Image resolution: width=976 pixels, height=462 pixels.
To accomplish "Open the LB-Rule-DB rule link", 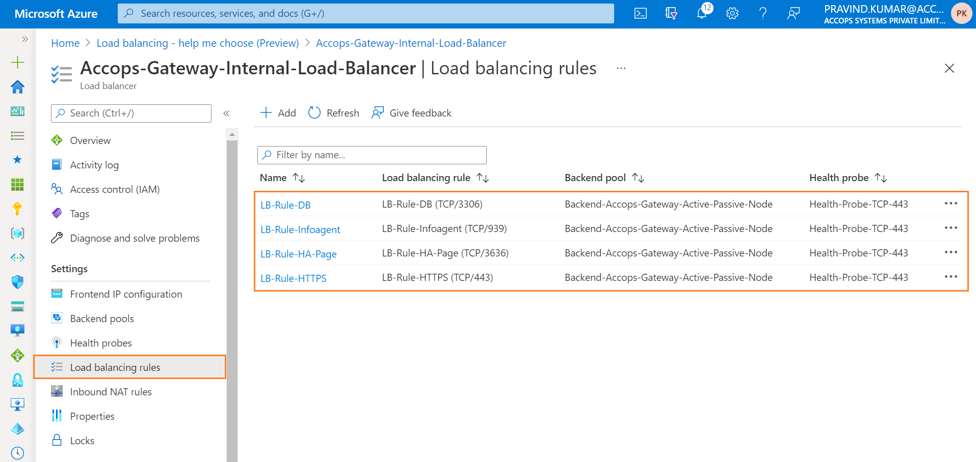I will (x=285, y=205).
